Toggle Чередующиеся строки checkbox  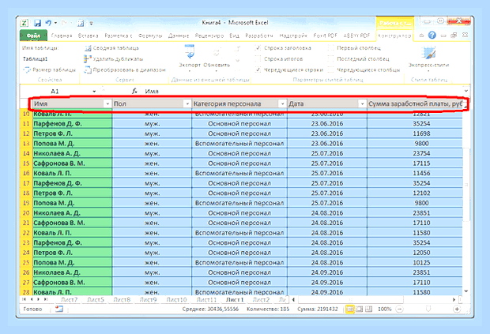point(258,69)
